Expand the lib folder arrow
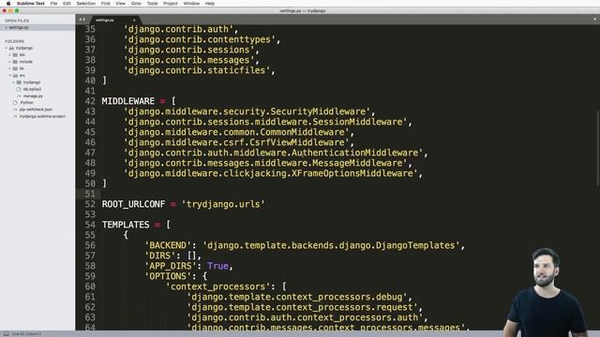Image resolution: width=600 pixels, height=337 pixels. (x=10, y=68)
